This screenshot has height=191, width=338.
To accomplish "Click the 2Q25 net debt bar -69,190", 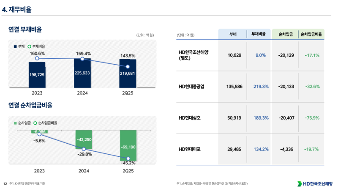I will click(x=128, y=146).
